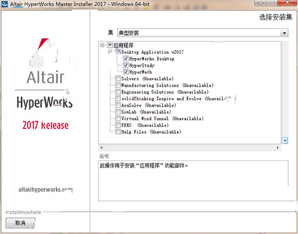Tick the SimLab checkbox

(x=118, y=112)
